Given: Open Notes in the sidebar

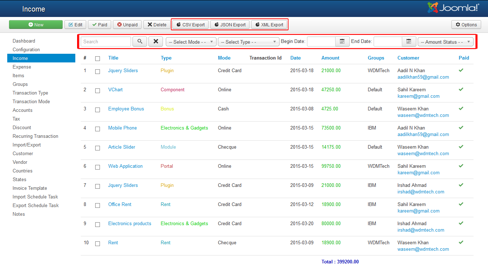Looking at the screenshot, I should [x=19, y=214].
